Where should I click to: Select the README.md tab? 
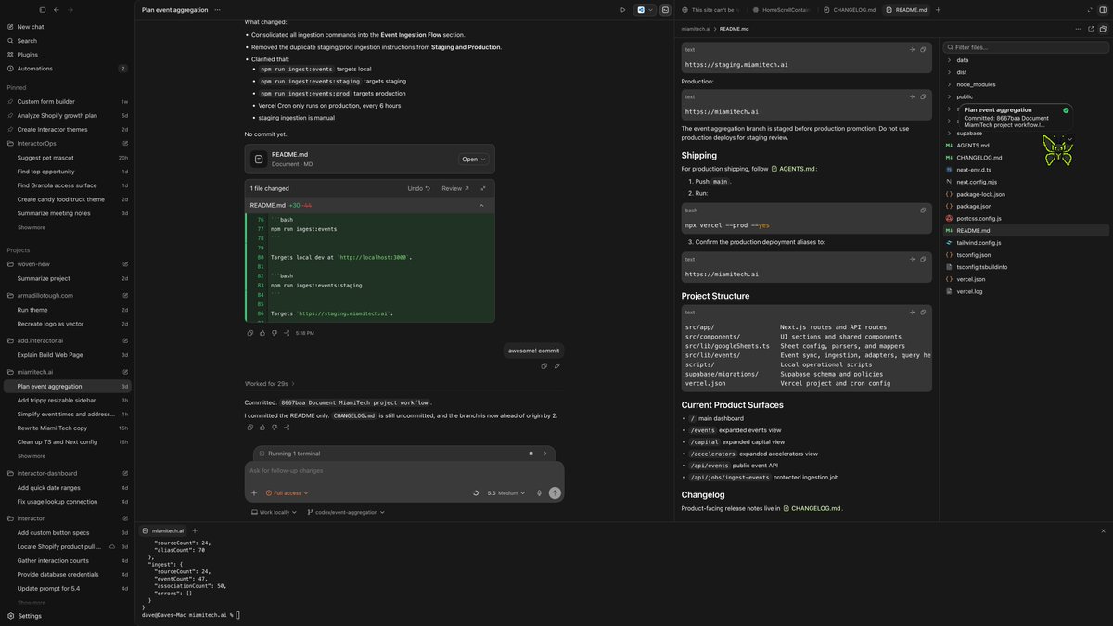click(x=904, y=10)
